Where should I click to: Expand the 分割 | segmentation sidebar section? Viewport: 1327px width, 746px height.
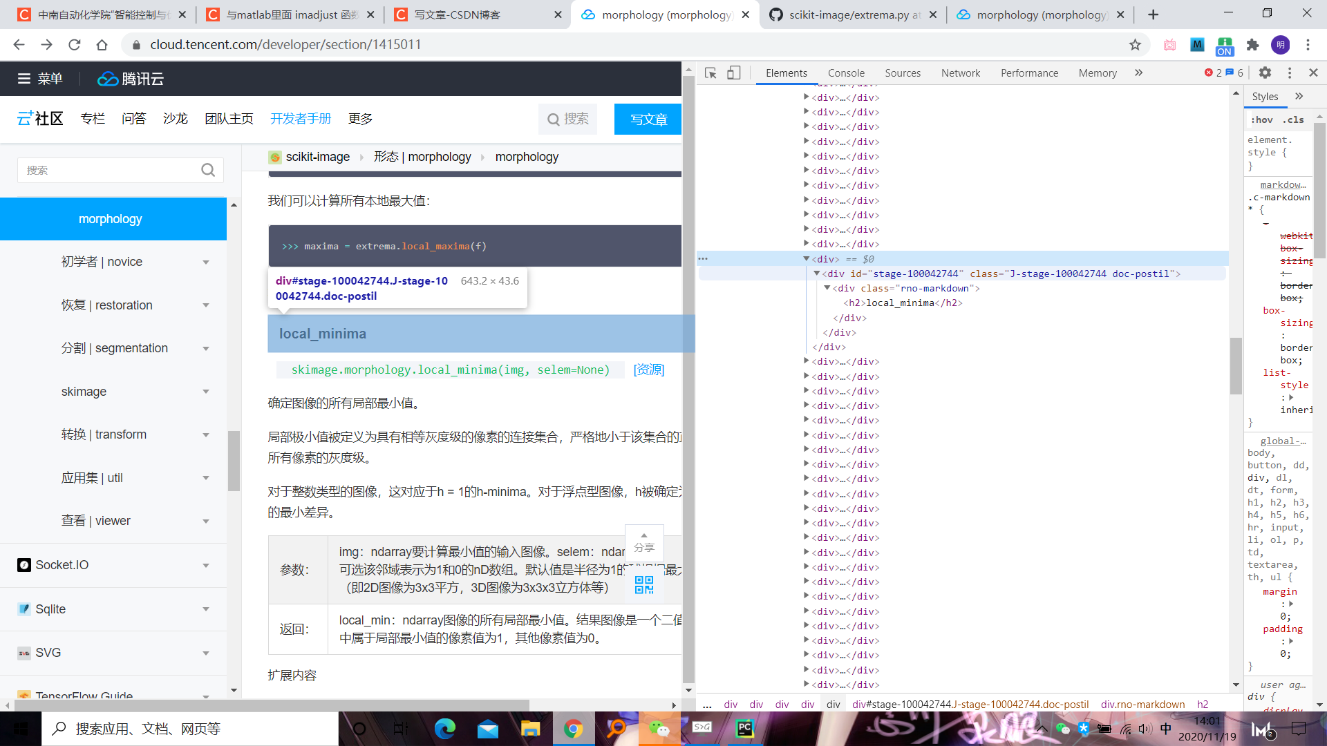click(205, 349)
